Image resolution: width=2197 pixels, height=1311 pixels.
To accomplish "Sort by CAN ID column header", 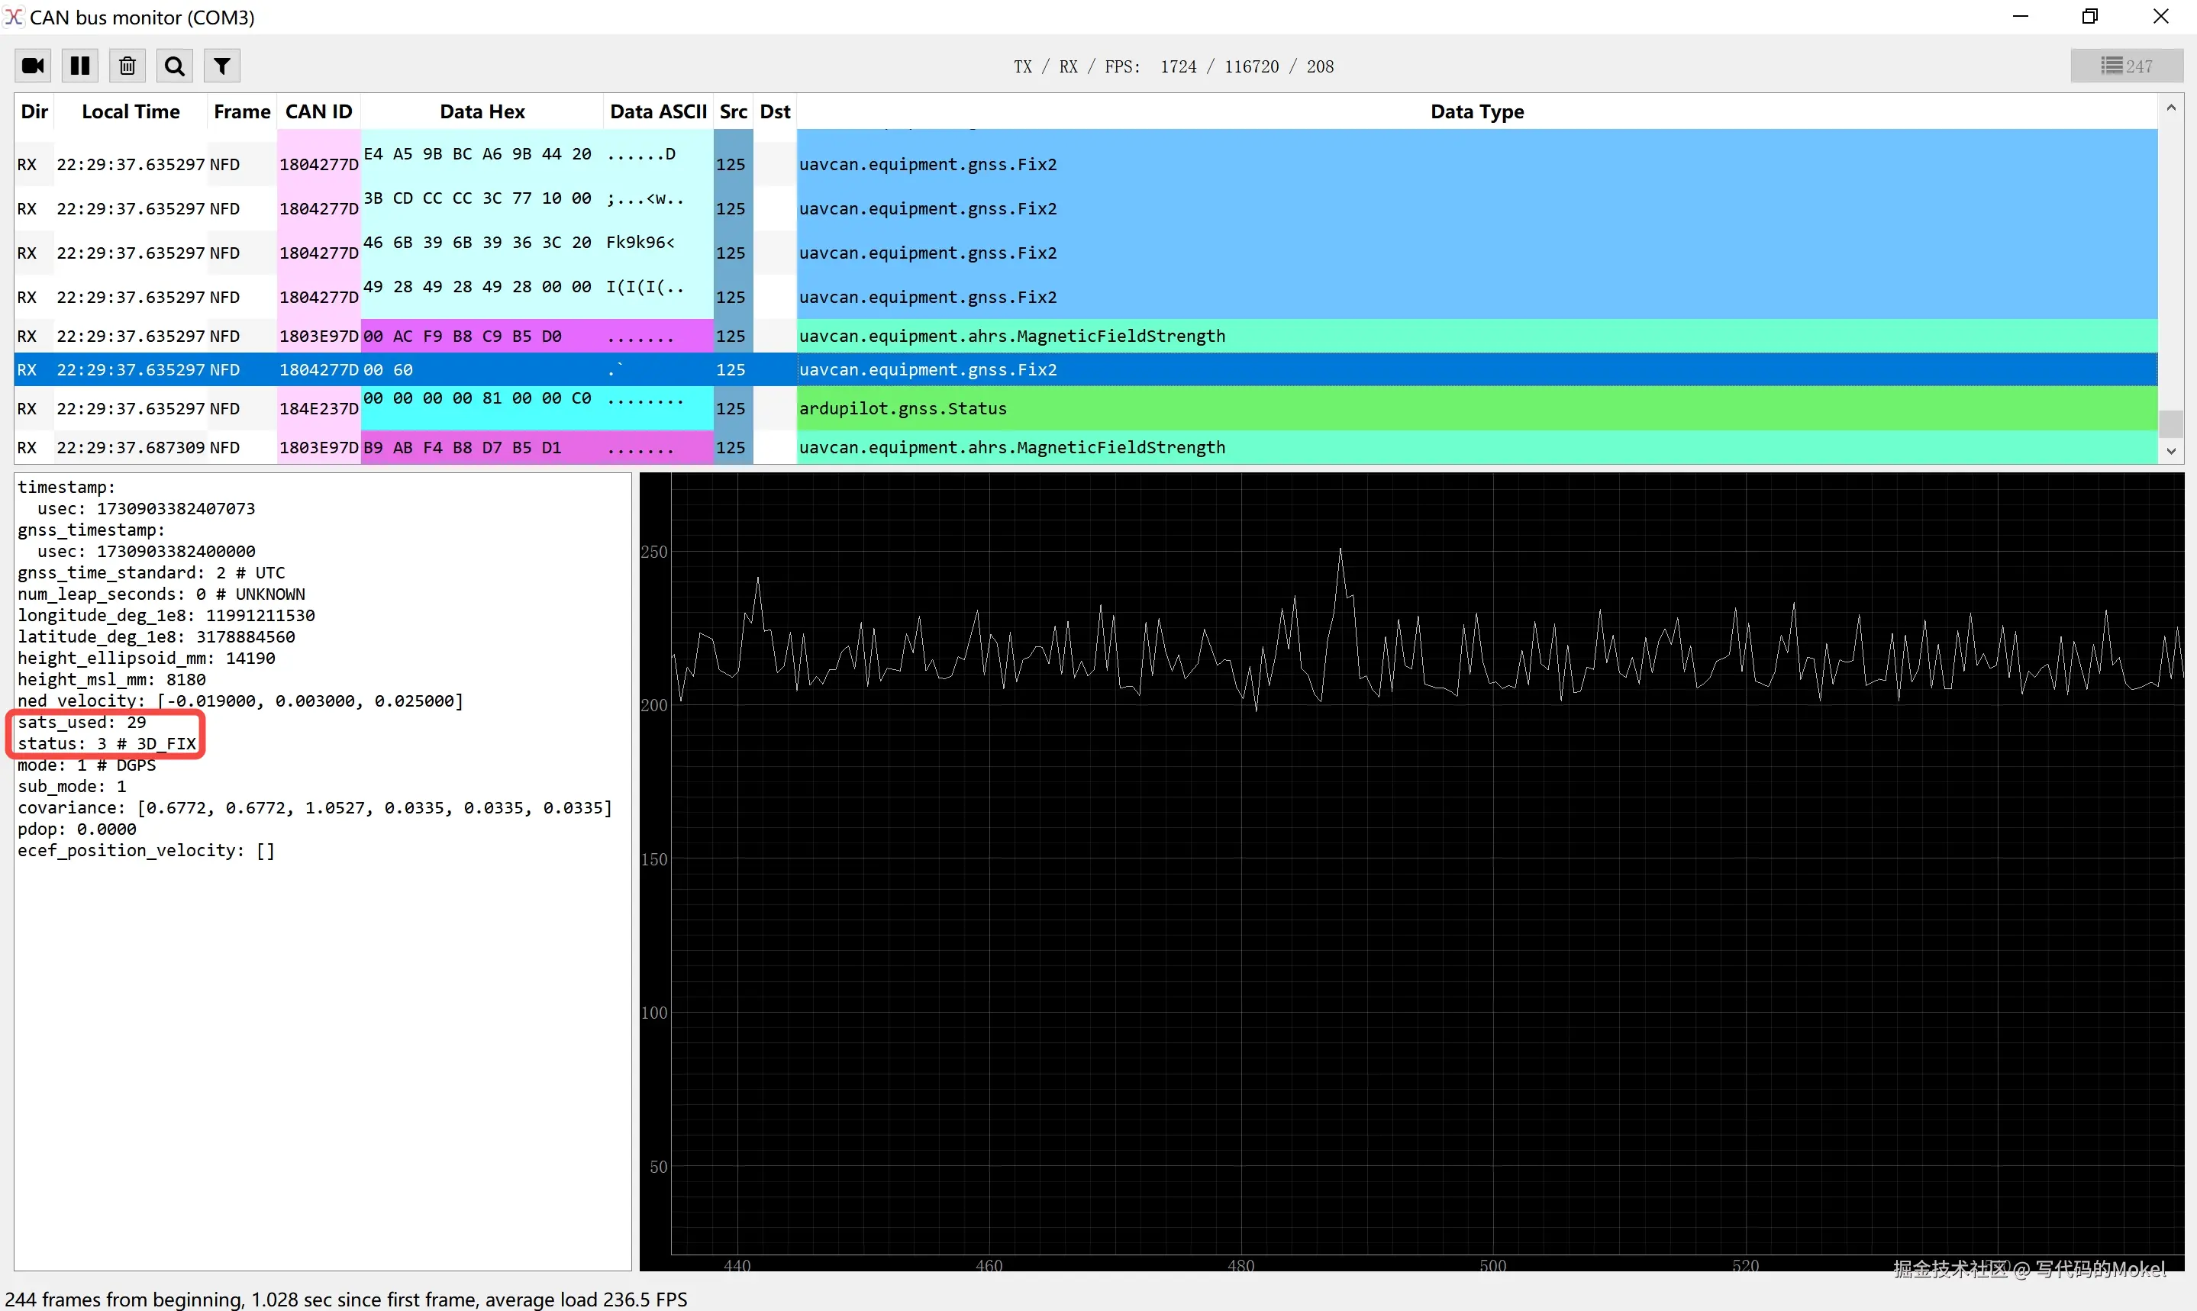I will pos(318,112).
